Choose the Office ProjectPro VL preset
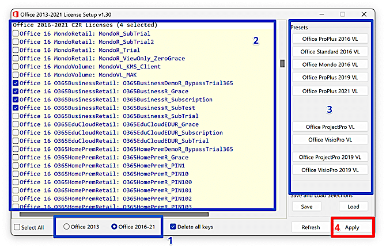386x248 pixels. pos(330,127)
